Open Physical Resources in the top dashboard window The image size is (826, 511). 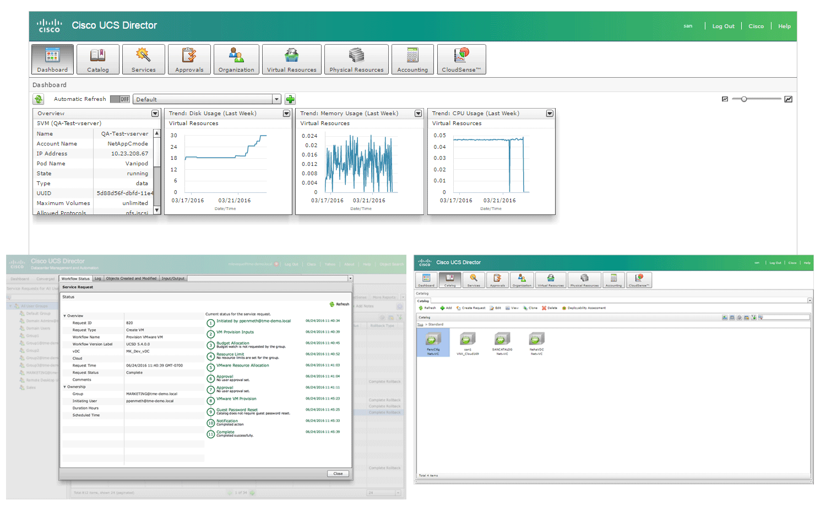tap(356, 59)
